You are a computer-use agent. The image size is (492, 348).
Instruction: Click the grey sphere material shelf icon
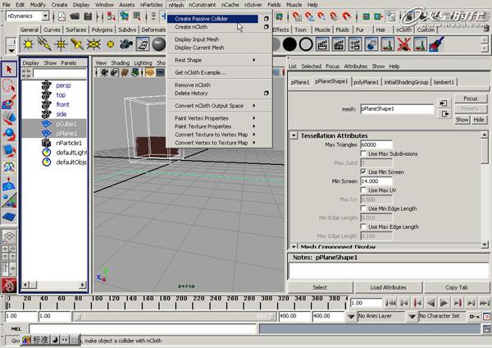159,44
